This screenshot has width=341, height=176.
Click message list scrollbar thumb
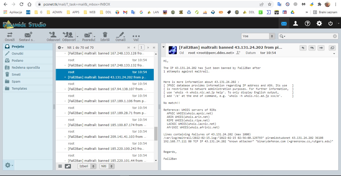[x=156, y=134]
